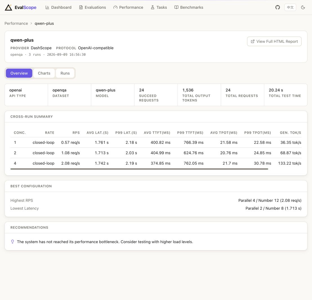The height and width of the screenshot is (300, 312).
Task: Click the Benchmarks book icon
Action: coord(176,7)
